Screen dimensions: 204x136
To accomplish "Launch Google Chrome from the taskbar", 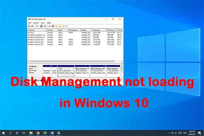I will (38, 133).
